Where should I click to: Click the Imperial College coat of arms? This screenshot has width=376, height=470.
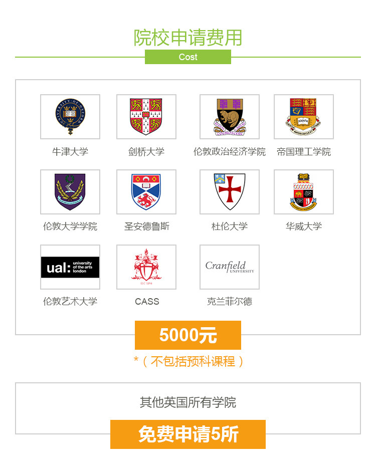[x=304, y=117]
